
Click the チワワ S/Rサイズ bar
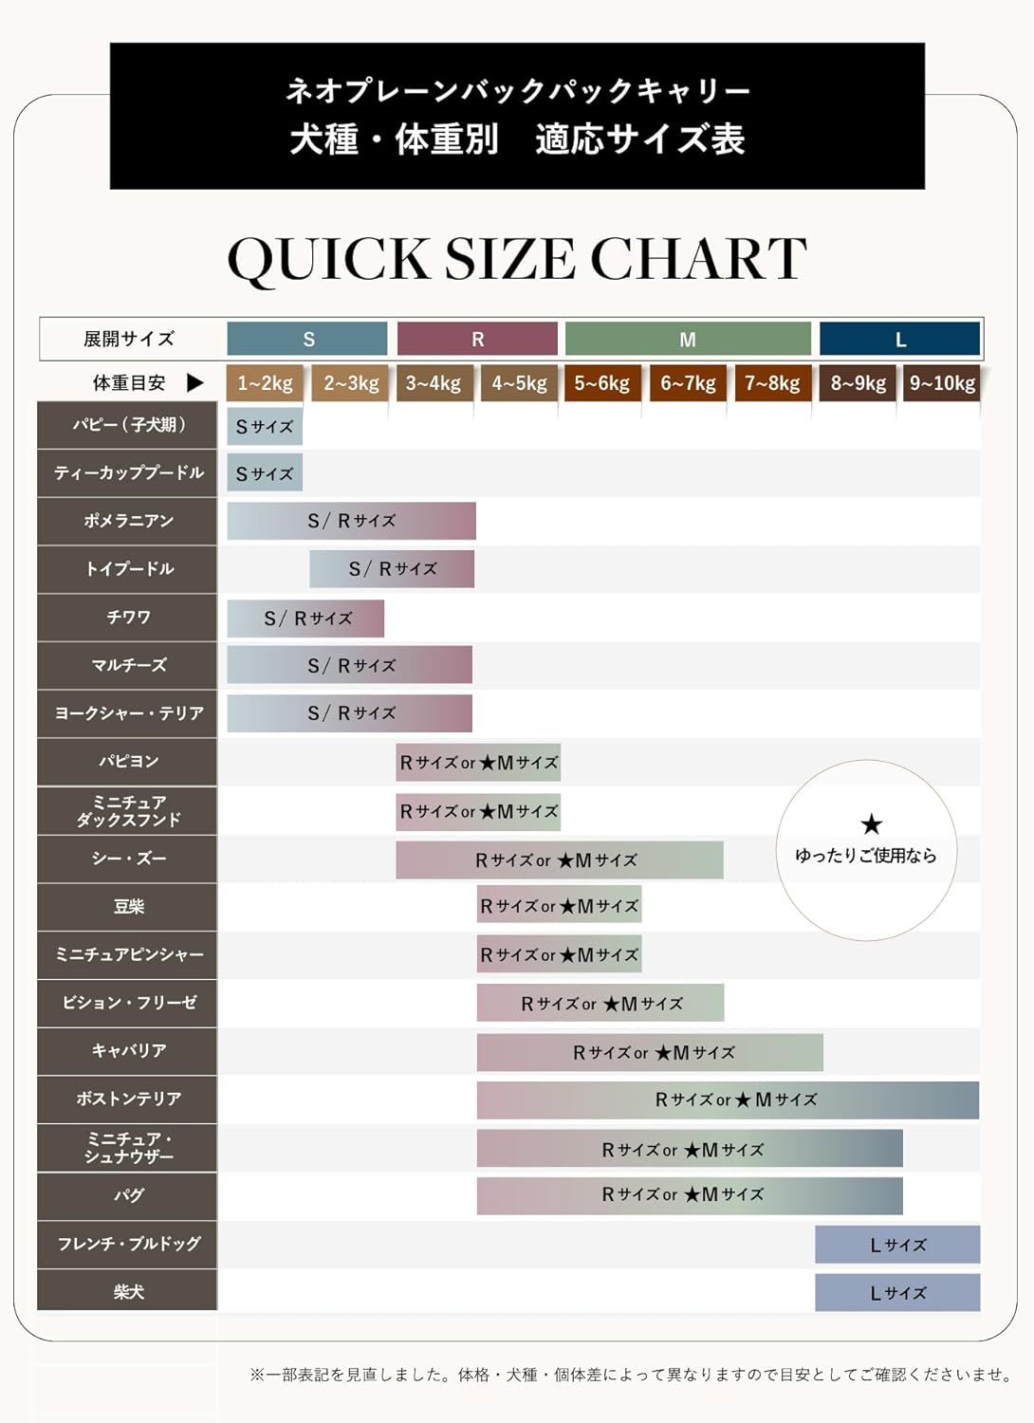(x=305, y=619)
